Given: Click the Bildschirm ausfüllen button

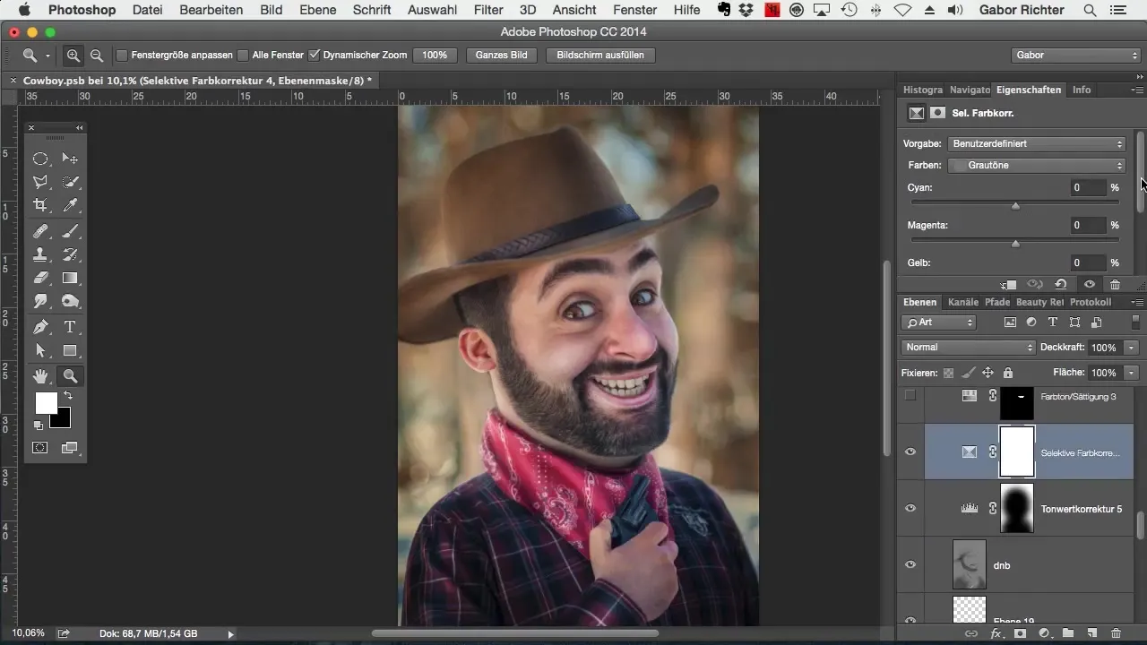Looking at the screenshot, I should click(x=599, y=55).
